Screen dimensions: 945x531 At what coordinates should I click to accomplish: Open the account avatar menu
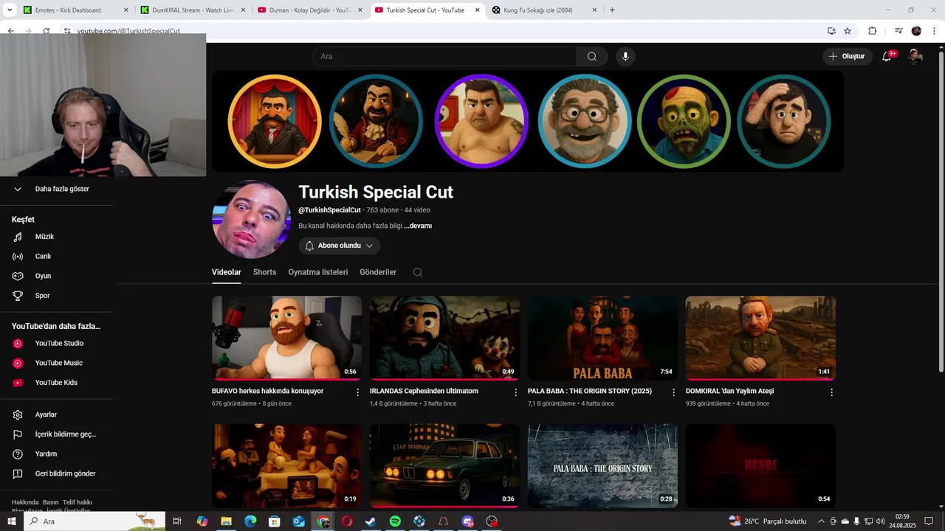pos(915,57)
